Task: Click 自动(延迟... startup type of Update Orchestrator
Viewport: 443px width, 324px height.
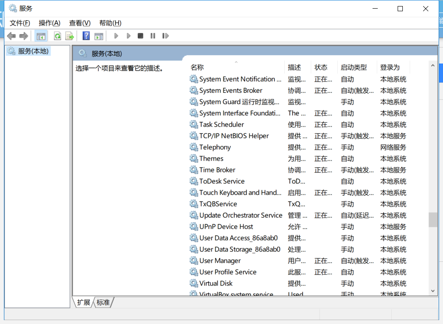Action: tap(357, 215)
